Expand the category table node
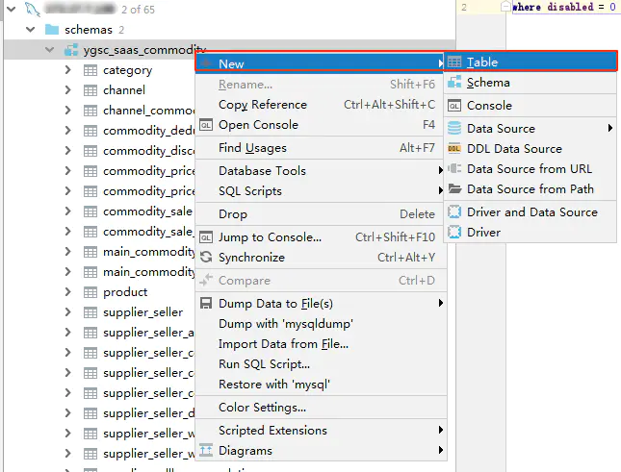621x472 pixels. coord(68,70)
